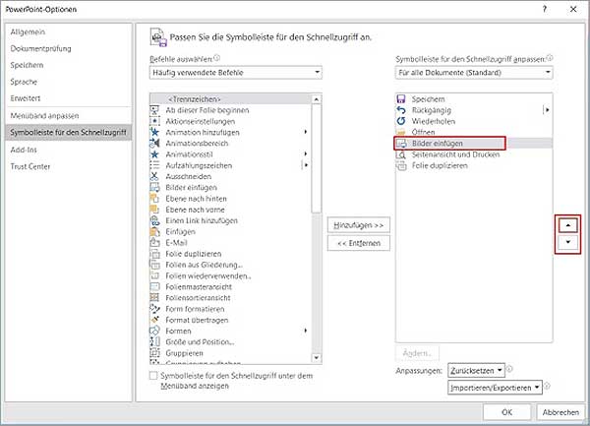Choose the 'Animation hinzufügen' star icon
Viewport: 590px width, 426px height.
(154, 132)
